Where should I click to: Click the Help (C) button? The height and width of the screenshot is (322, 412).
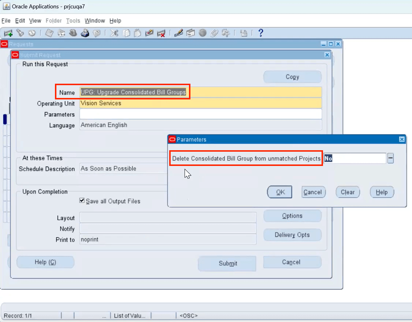pyautogui.click(x=45, y=262)
